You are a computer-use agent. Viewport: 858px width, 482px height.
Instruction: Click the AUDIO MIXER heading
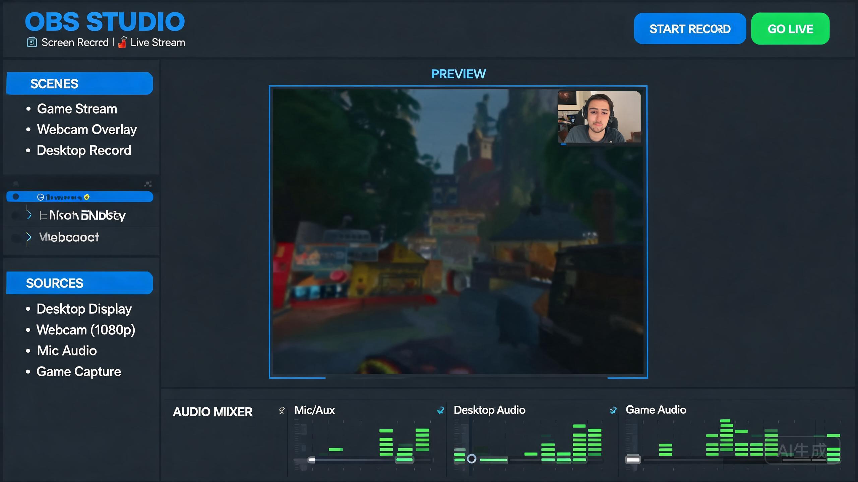[x=212, y=412]
